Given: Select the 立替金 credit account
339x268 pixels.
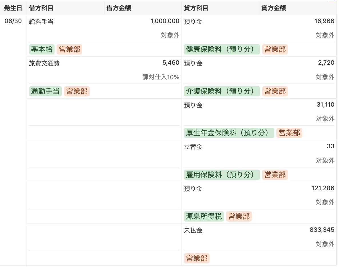Looking at the screenshot, I should point(193,147).
